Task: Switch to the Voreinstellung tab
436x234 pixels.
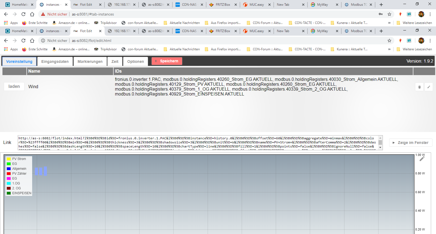Action: [19, 61]
